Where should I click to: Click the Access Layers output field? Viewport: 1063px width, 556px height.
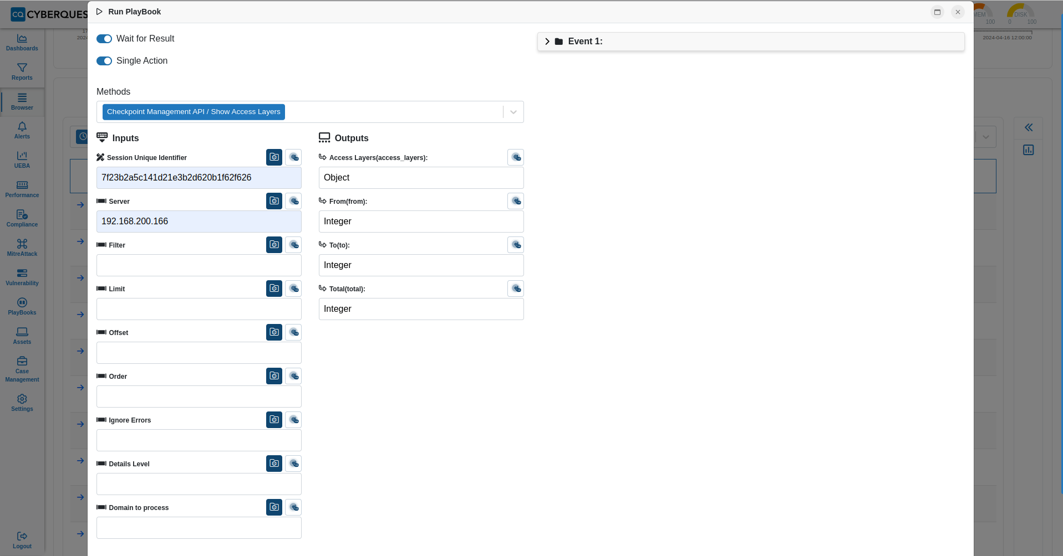(x=421, y=178)
